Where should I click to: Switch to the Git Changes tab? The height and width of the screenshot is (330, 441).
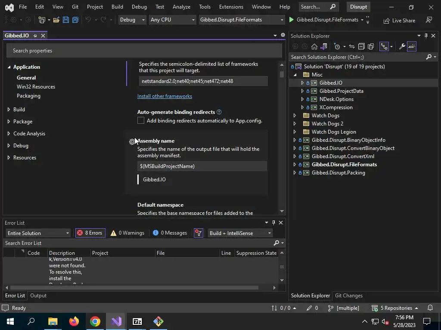[x=349, y=296]
